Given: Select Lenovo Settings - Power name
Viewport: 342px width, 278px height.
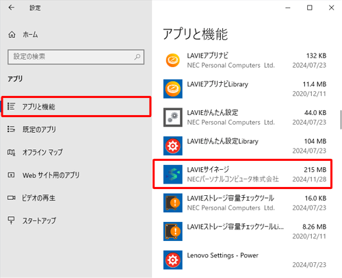Looking at the screenshot, I should click(x=222, y=255).
